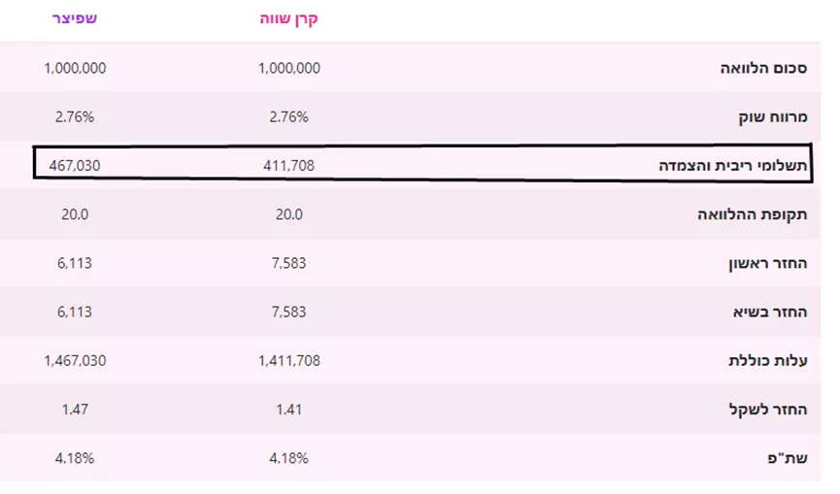Click the מרווח שוק row label

[x=772, y=117]
